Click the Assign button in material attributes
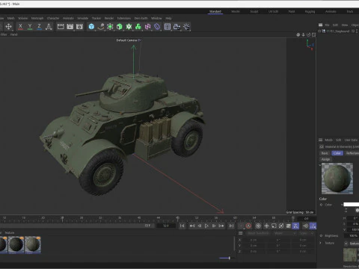 325,159
